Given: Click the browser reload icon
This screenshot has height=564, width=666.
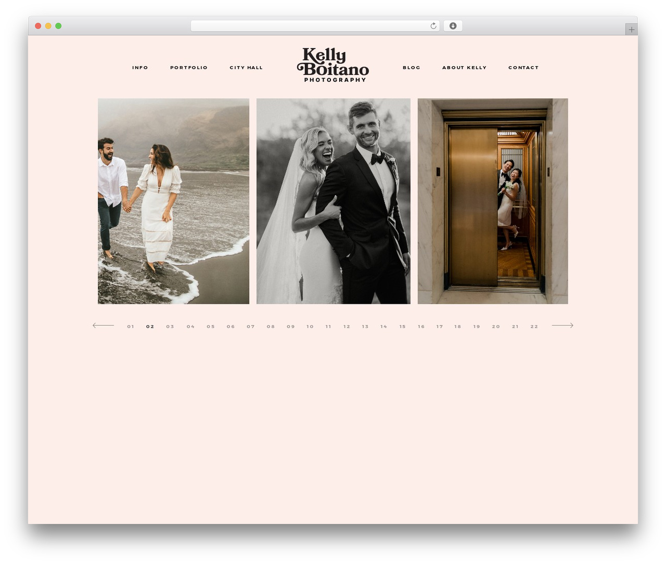Looking at the screenshot, I should click(x=433, y=26).
